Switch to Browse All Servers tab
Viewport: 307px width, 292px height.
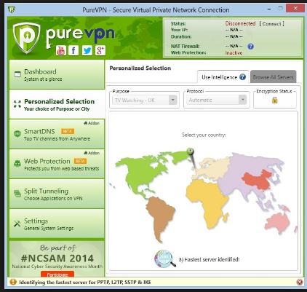[x=273, y=77]
